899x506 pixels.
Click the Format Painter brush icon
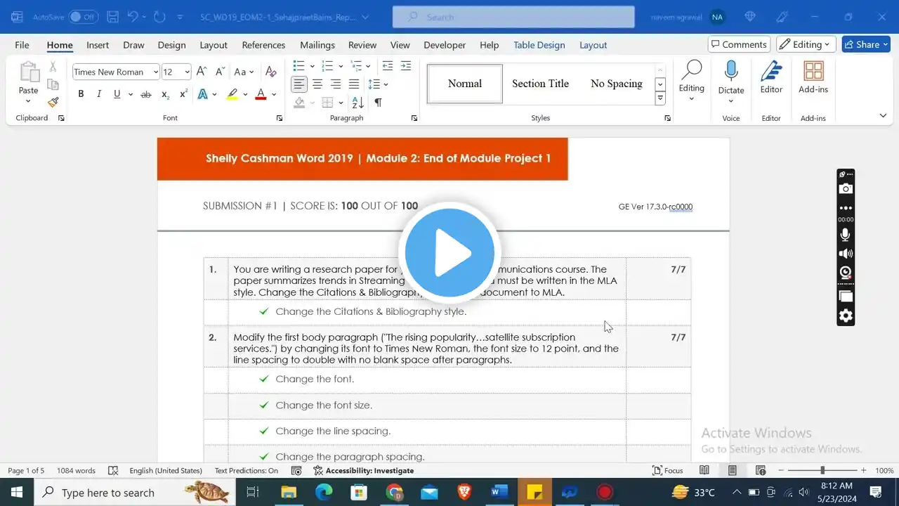53,103
